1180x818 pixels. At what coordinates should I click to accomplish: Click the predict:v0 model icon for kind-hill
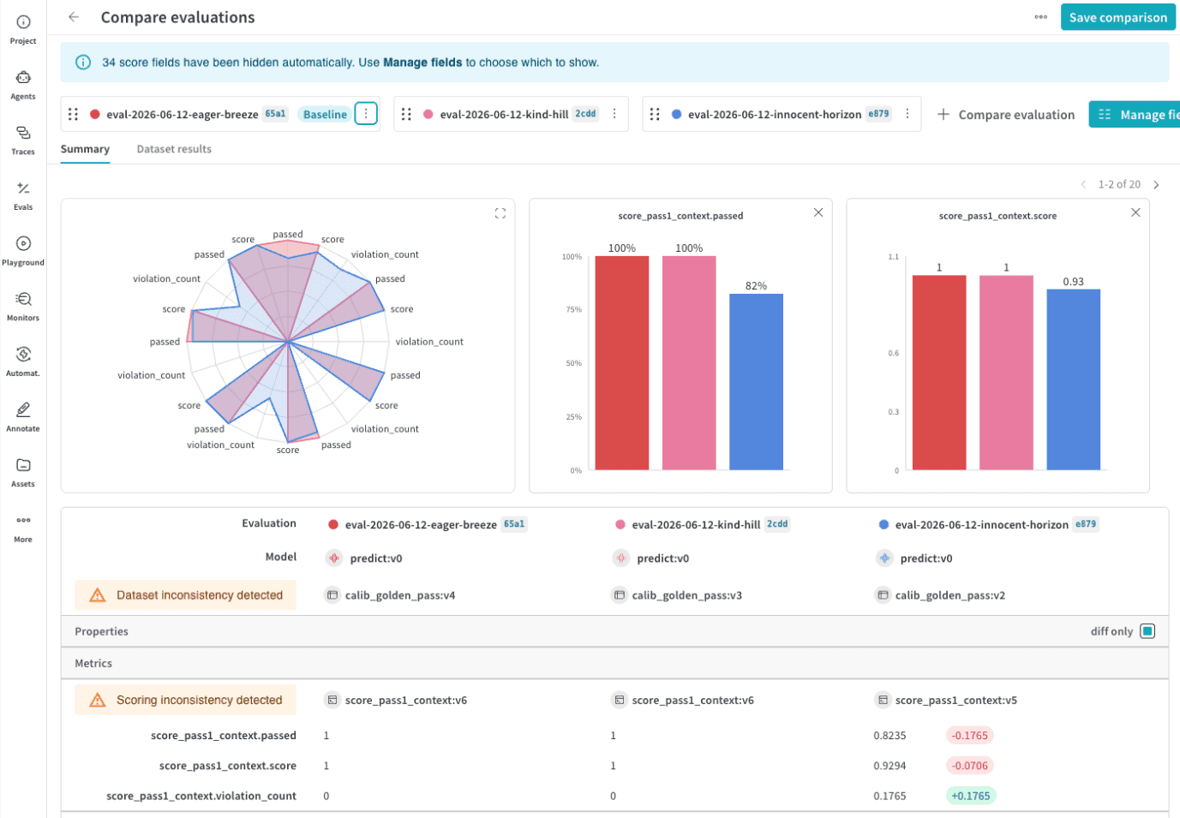pyautogui.click(x=621, y=558)
